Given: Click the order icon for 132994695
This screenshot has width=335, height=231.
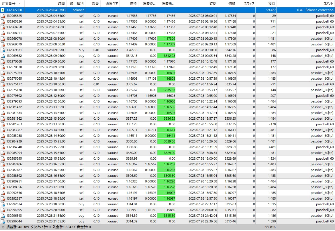Looking at the screenshot, I should (x=3, y=210).
